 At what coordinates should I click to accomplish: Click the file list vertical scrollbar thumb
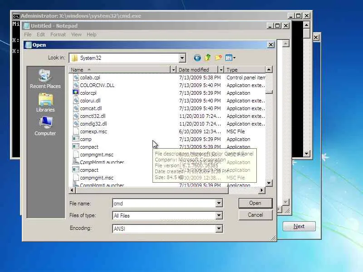point(269,92)
